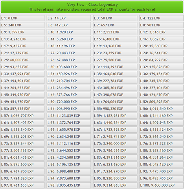
Task: Select the L 38: 210,704 EXP cell
Action: (x=69, y=81)
